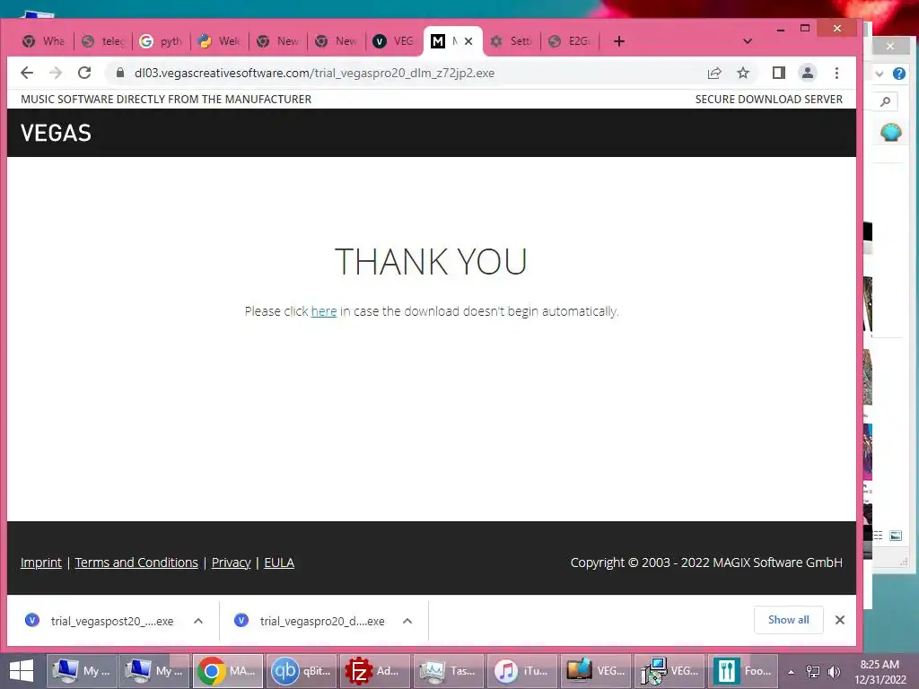
Task: Open Chrome three-dot menu
Action: (836, 73)
